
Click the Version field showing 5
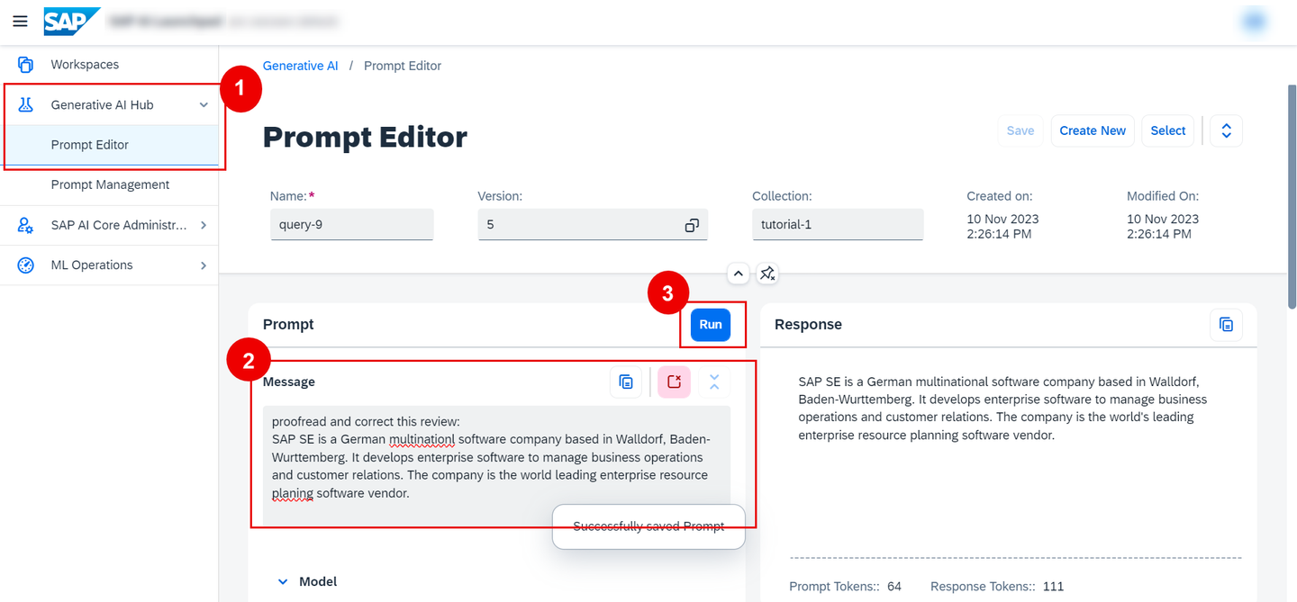pyautogui.click(x=593, y=225)
